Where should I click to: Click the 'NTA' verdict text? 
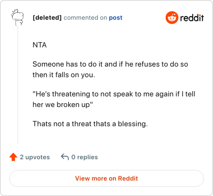[39, 45]
